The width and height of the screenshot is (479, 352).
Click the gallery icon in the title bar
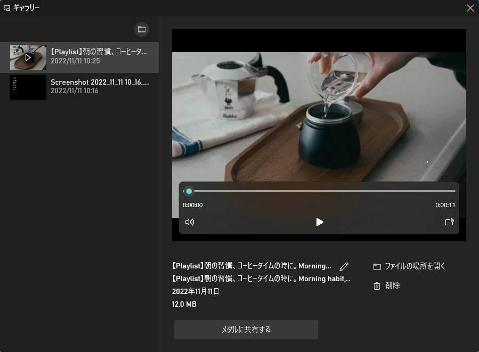pyautogui.click(x=6, y=7)
